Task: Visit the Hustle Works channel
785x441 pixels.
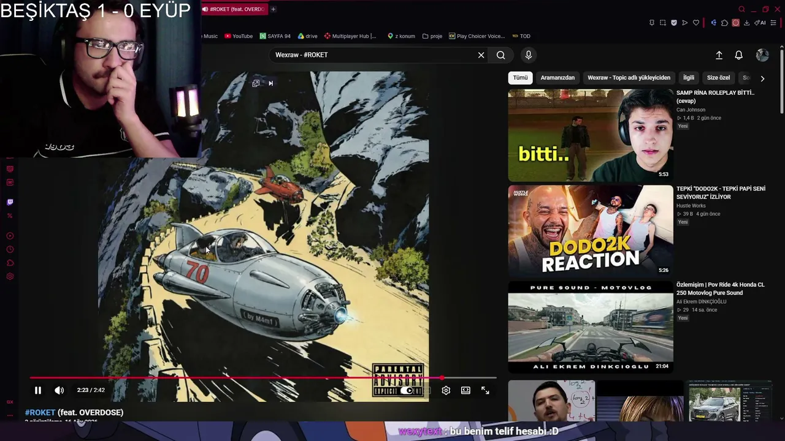Action: [x=691, y=206]
